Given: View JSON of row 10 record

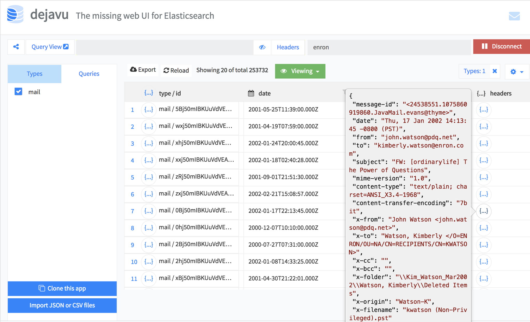Looking at the screenshot, I should pos(149,262).
